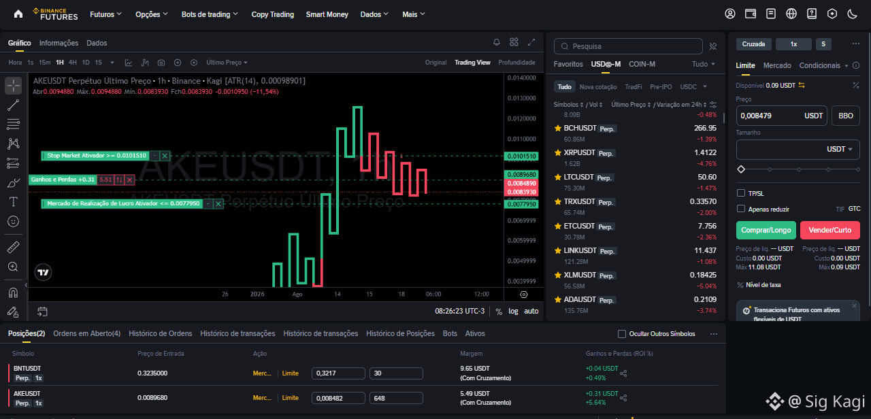Expand the chart to fullscreen
The width and height of the screenshot is (871, 419).
pyautogui.click(x=531, y=43)
